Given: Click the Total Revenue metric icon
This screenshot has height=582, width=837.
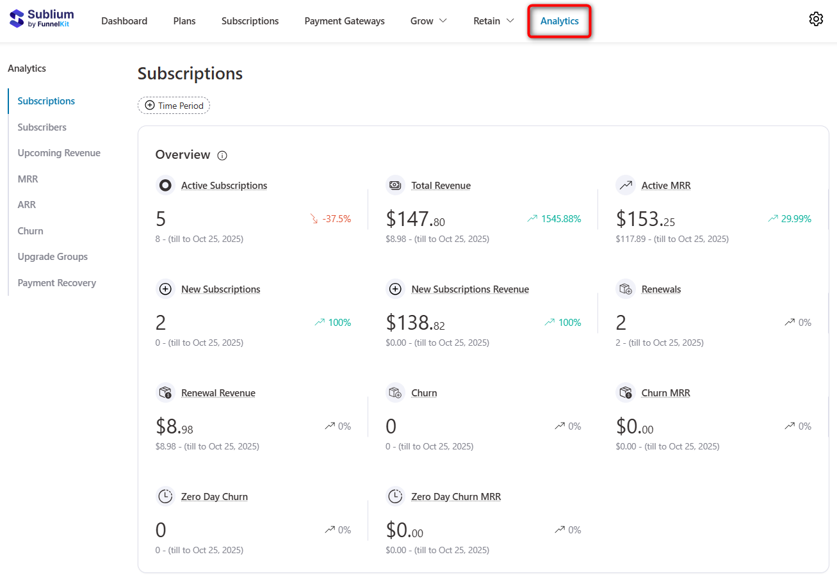Looking at the screenshot, I should (x=395, y=185).
